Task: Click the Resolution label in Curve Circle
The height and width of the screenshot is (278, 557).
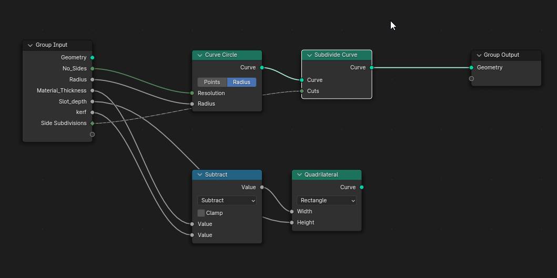Action: [x=211, y=93]
